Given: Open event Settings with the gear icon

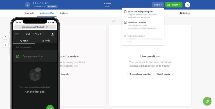Looking at the screenshot, I should [185, 13].
